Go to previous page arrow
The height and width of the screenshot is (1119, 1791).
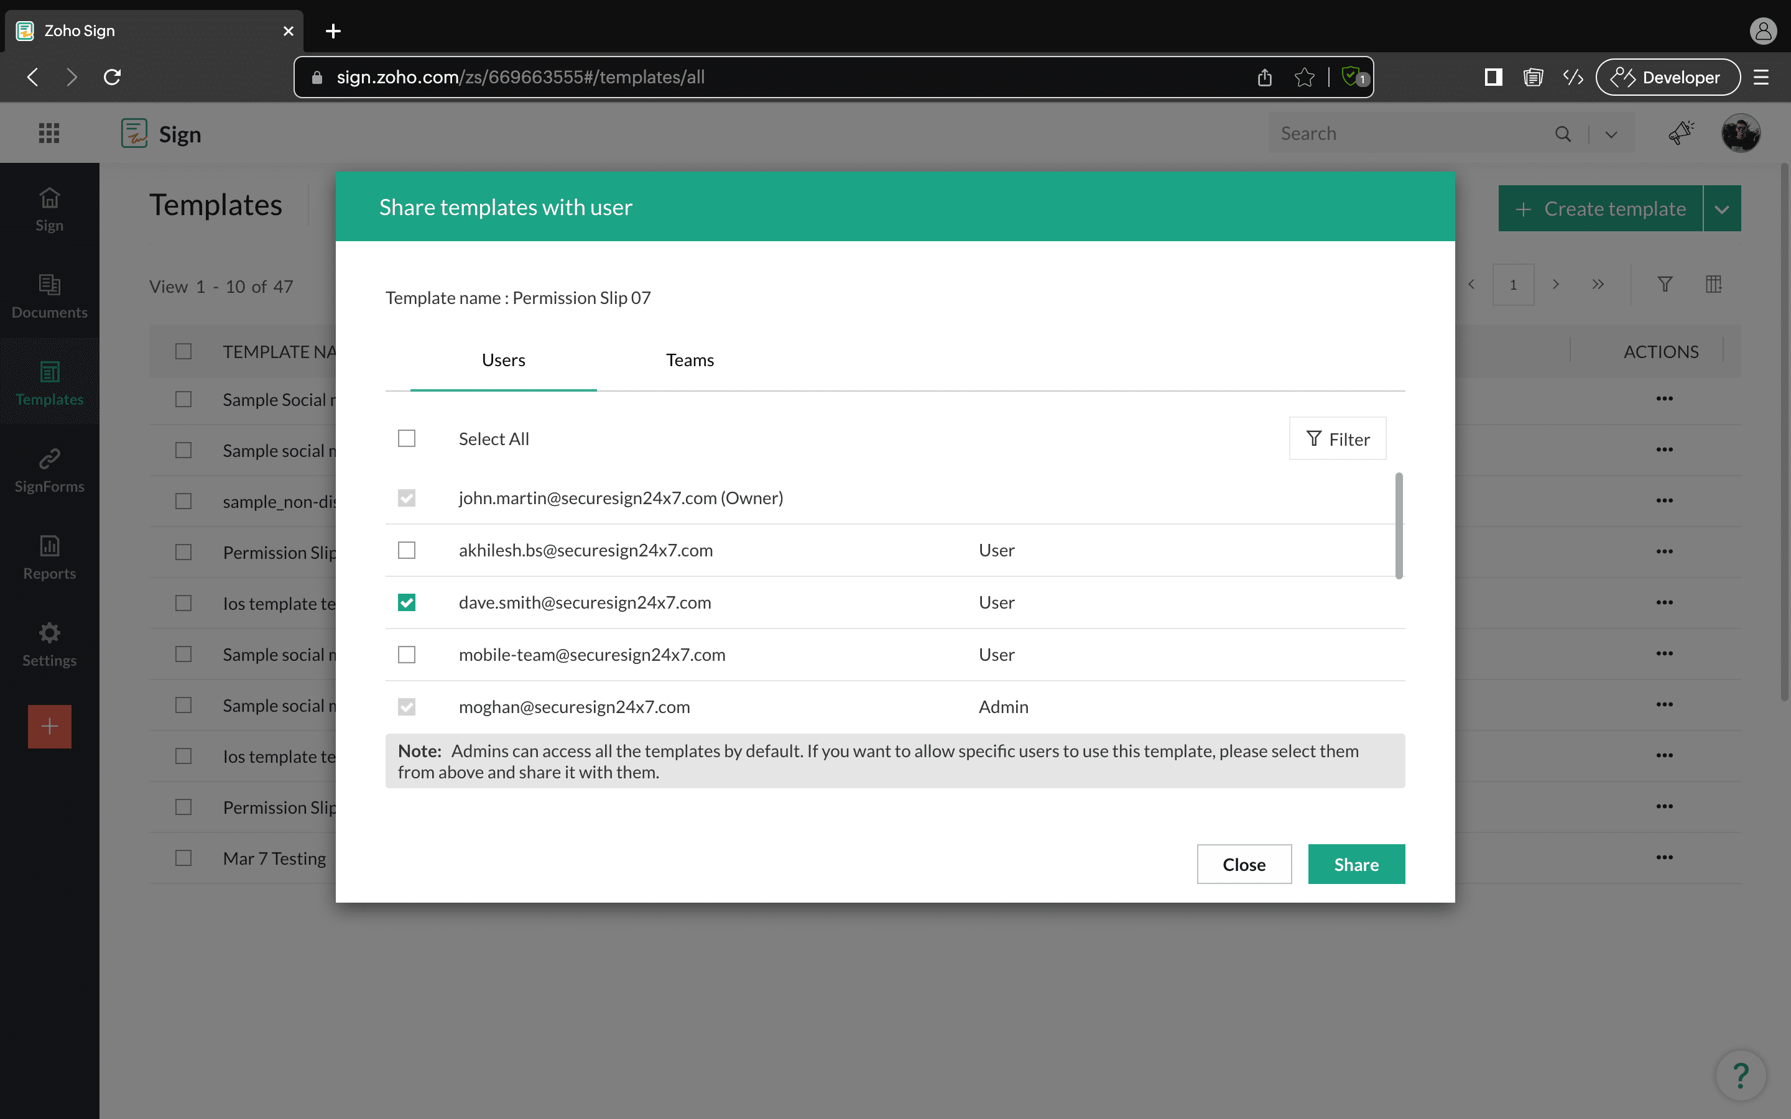(x=1471, y=284)
